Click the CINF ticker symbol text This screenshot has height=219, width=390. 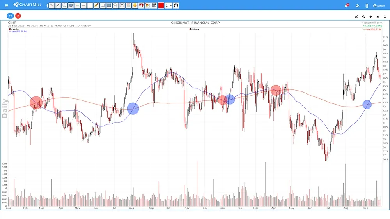(x=12, y=23)
